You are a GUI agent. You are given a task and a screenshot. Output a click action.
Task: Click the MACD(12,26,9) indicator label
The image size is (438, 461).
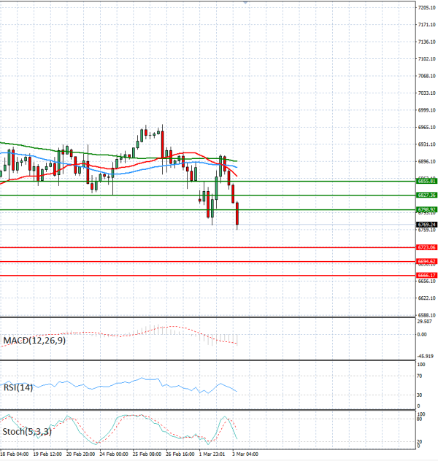34,341
